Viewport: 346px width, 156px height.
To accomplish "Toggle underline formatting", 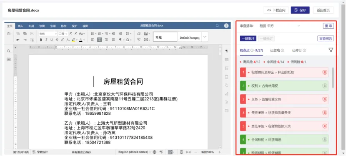I will [x=51, y=40].
